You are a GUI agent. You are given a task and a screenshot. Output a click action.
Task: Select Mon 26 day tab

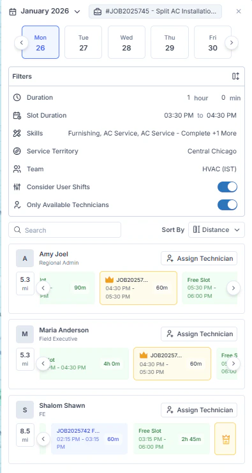coord(40,42)
